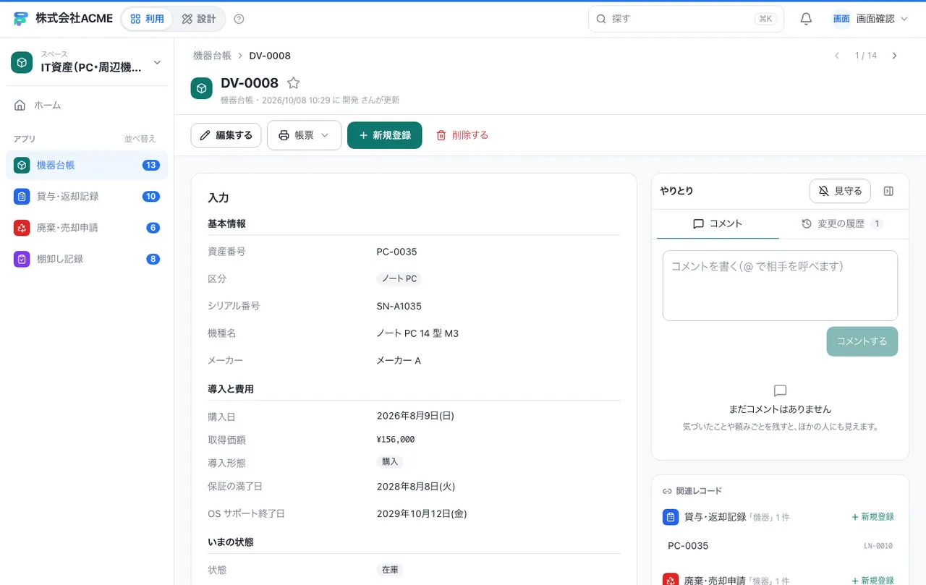This screenshot has height=585, width=926.
Task: Click 編集する button
Action: (x=226, y=135)
